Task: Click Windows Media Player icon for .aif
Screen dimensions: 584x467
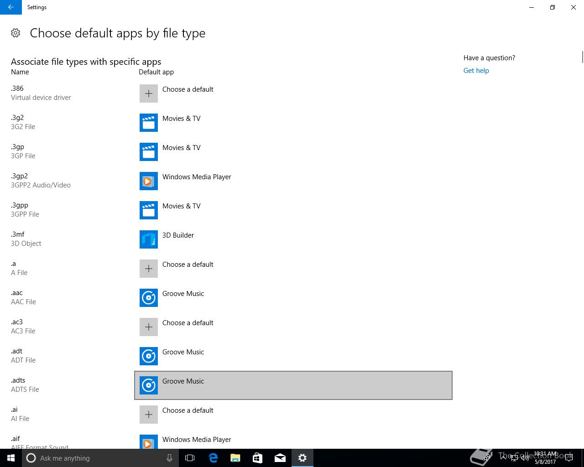Action: (x=149, y=442)
